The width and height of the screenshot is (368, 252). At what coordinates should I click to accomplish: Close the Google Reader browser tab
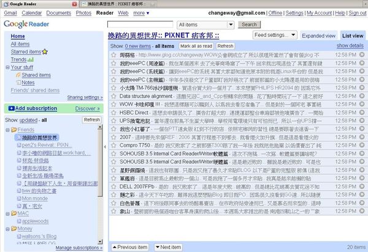pos(74,4)
